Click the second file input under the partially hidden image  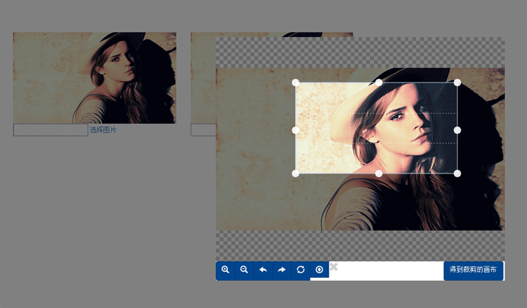(x=202, y=130)
